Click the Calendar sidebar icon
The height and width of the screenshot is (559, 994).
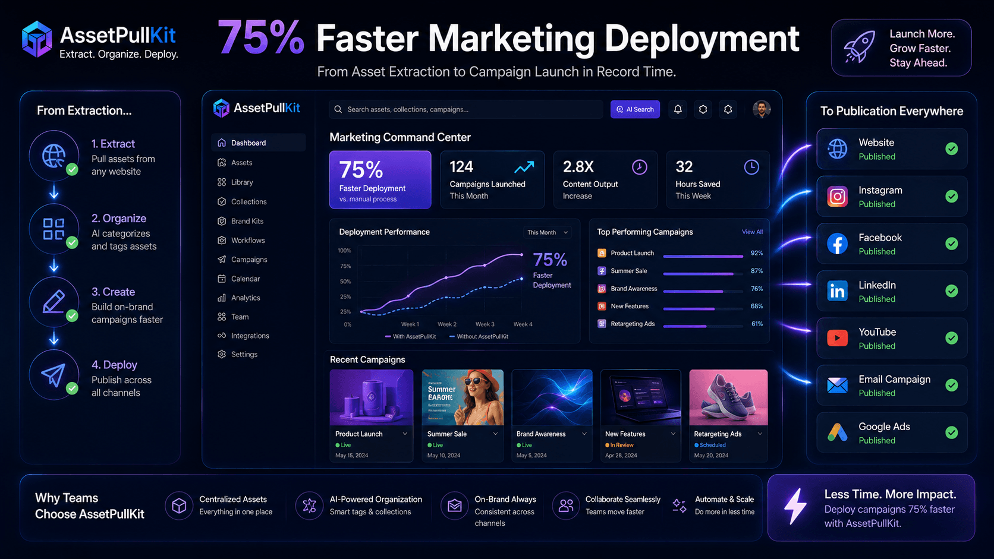222,279
